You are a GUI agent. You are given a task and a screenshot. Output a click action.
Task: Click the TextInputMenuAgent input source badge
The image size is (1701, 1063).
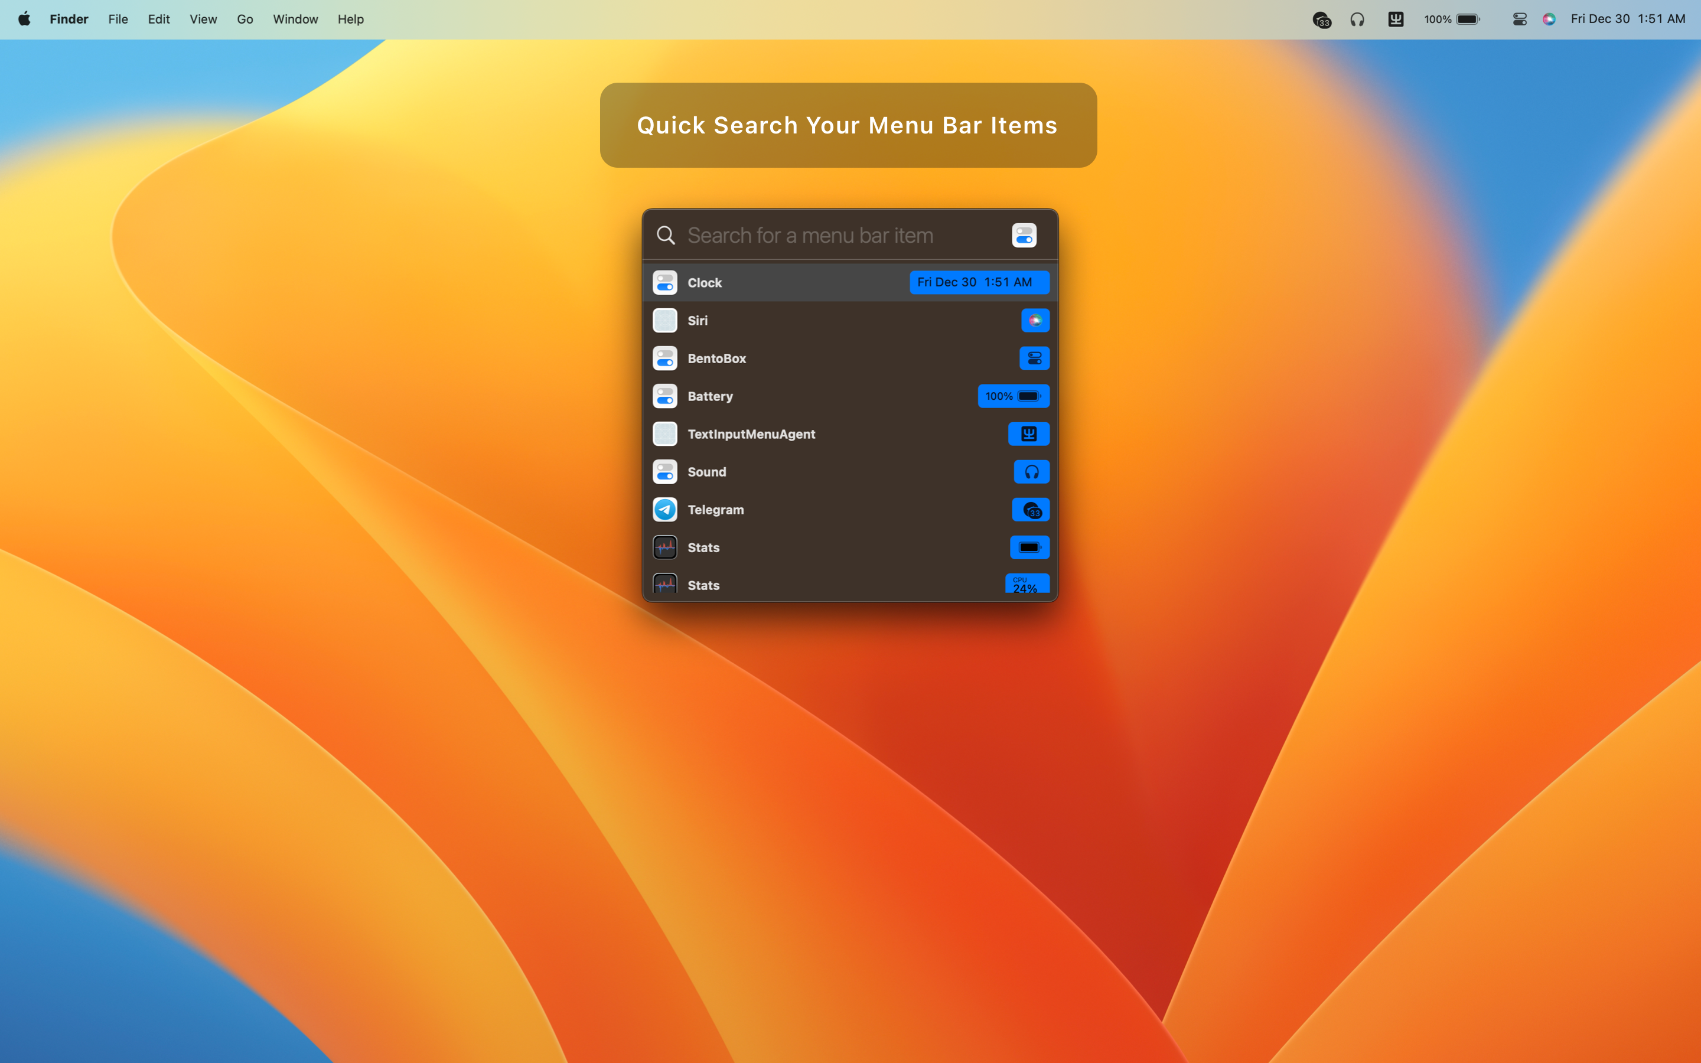1028,435
